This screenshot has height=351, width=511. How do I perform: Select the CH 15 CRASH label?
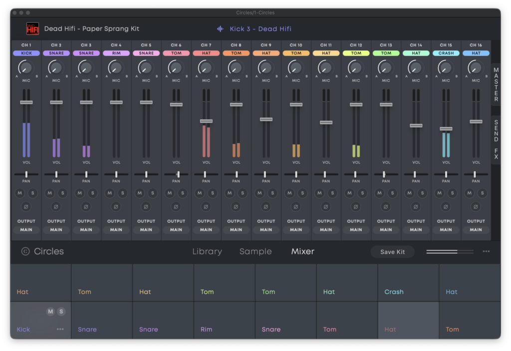[446, 53]
